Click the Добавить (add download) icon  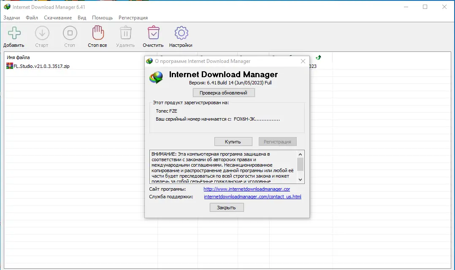[x=13, y=33]
